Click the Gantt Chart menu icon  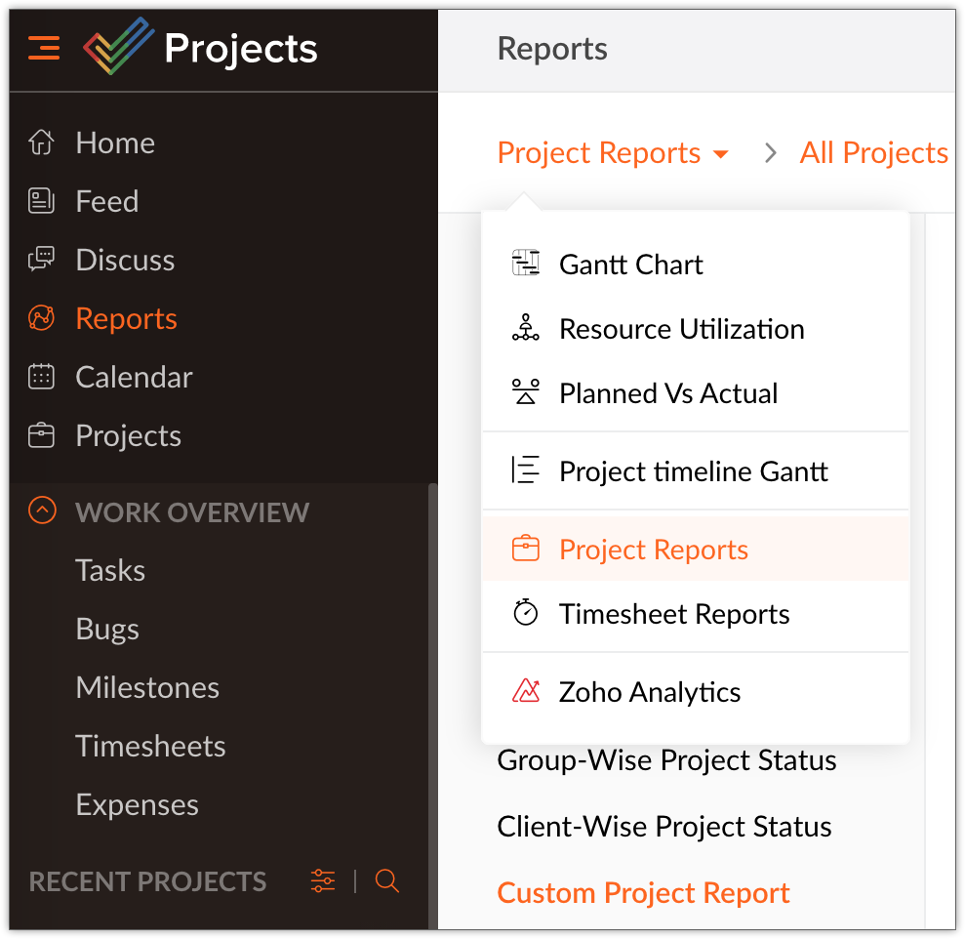pyautogui.click(x=526, y=264)
